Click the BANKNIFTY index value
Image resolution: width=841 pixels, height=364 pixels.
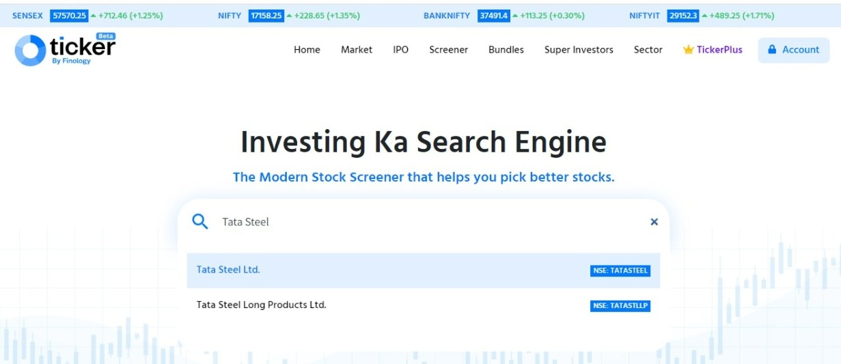coord(494,16)
